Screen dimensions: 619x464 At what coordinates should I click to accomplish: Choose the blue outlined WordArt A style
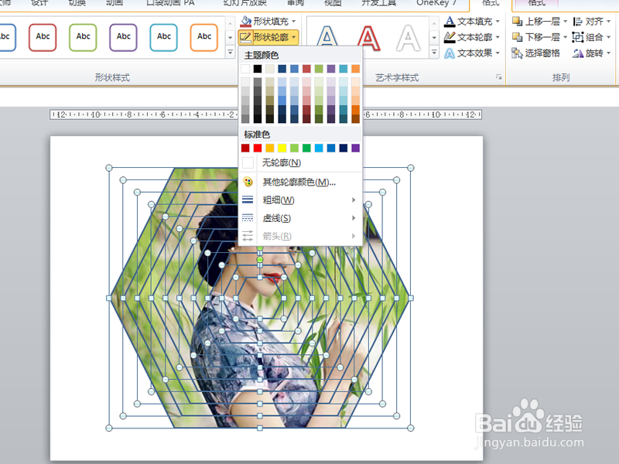click(x=327, y=37)
